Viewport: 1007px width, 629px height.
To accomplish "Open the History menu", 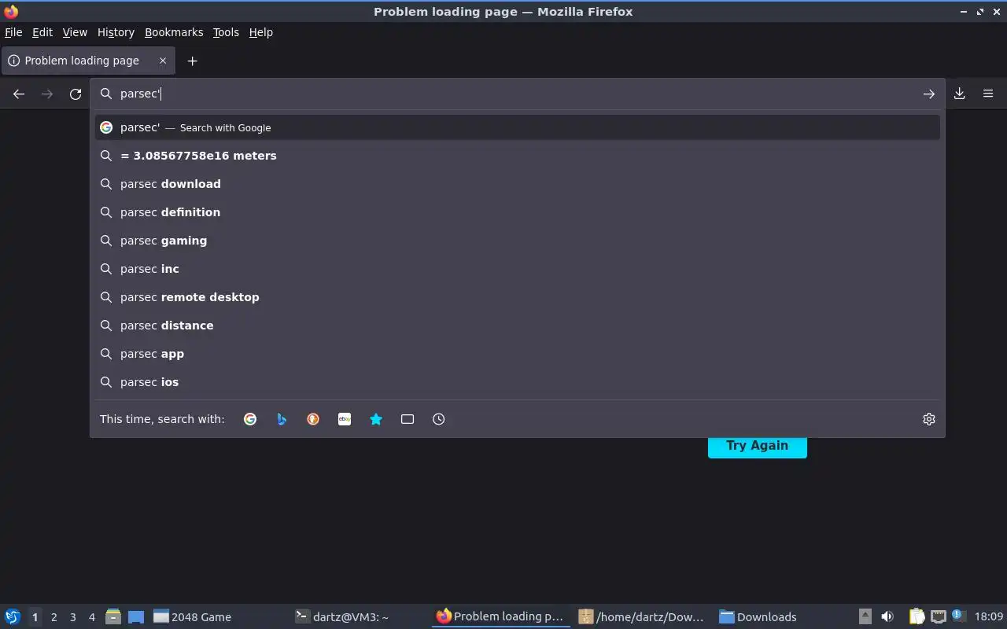I will pyautogui.click(x=116, y=32).
